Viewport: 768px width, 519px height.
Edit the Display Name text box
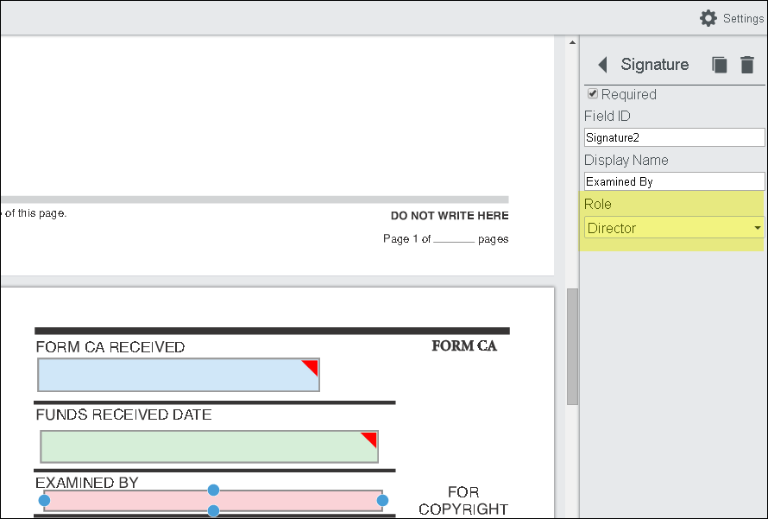click(x=674, y=181)
